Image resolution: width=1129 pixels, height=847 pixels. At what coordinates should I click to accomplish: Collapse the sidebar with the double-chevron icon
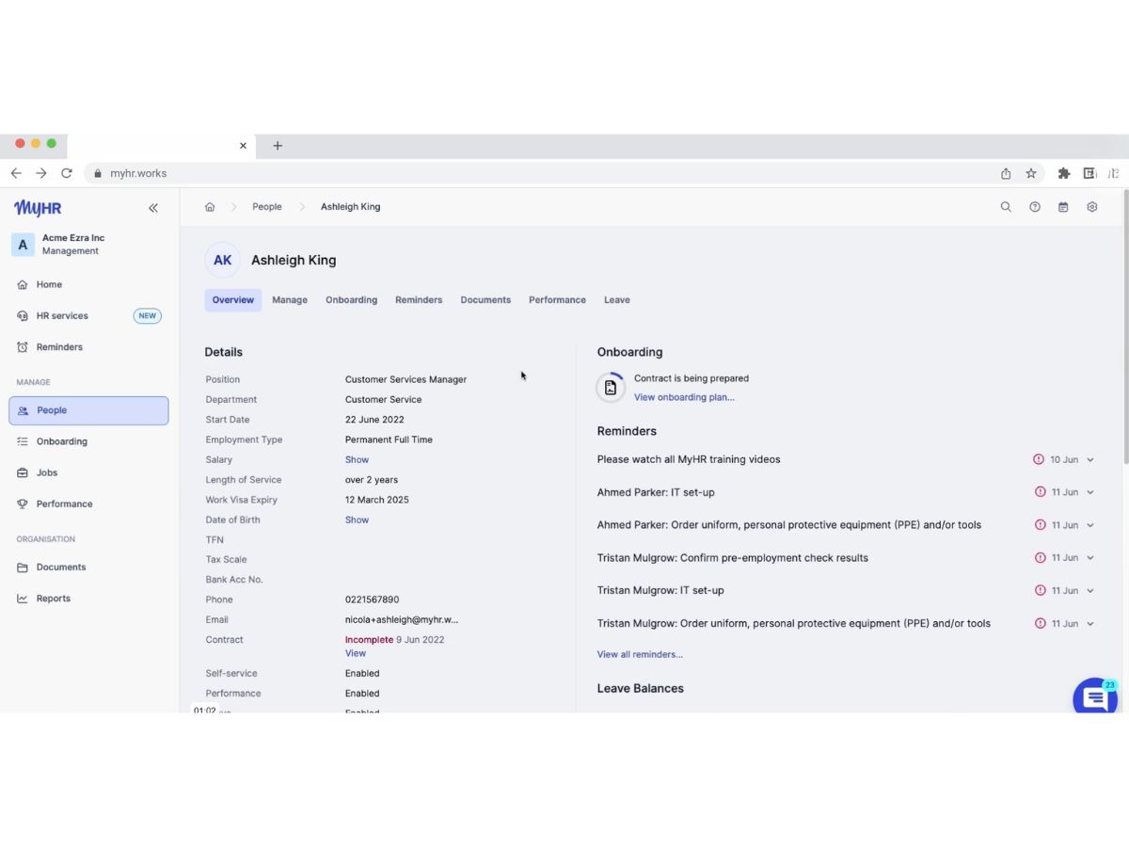click(153, 208)
